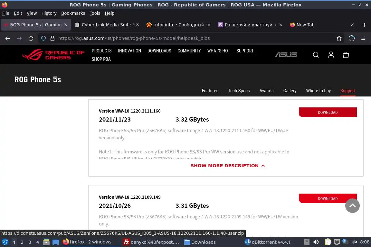Open the tracking protection shield icon
The image size is (371, 247).
point(43,38)
